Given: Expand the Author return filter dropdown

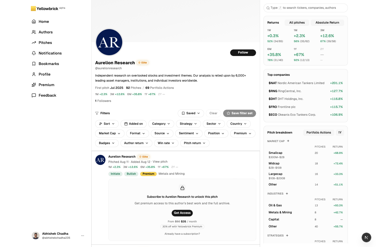Looking at the screenshot, I should (x=136, y=143).
